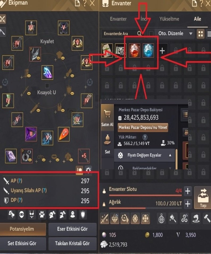Open equipment gear settings icon

[88, 170]
